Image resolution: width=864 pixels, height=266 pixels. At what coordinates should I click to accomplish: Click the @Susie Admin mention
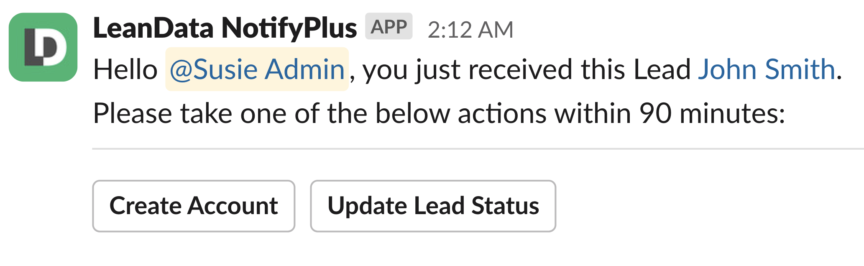[x=257, y=69]
